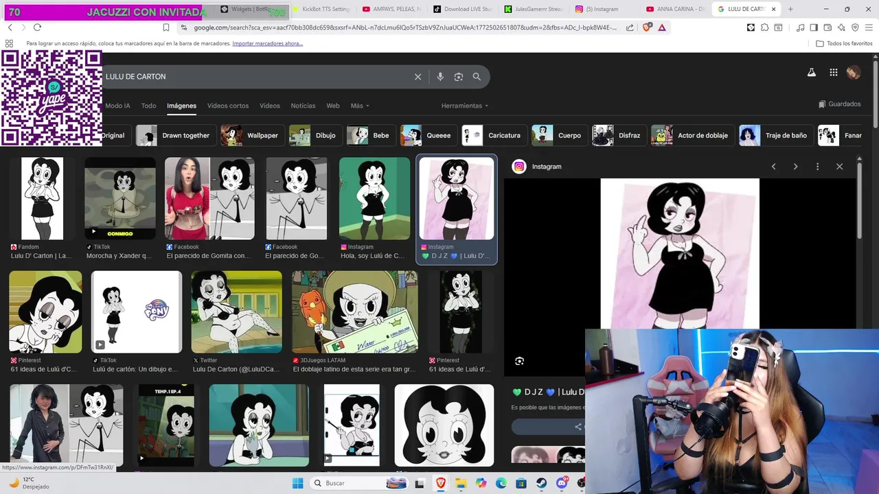Click the address bar URL
This screenshot has width=879, height=494.
(405, 27)
